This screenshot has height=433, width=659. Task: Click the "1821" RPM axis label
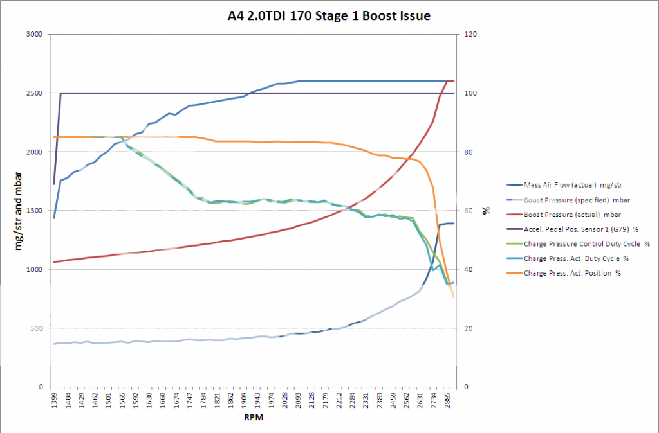tap(216, 401)
